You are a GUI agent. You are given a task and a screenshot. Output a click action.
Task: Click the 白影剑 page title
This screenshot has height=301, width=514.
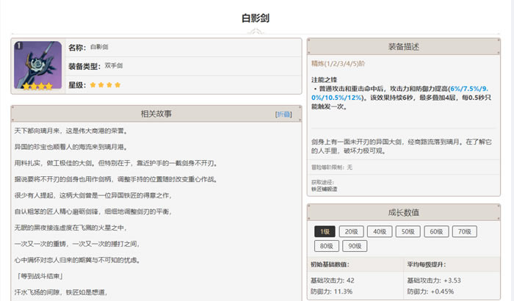coord(256,18)
